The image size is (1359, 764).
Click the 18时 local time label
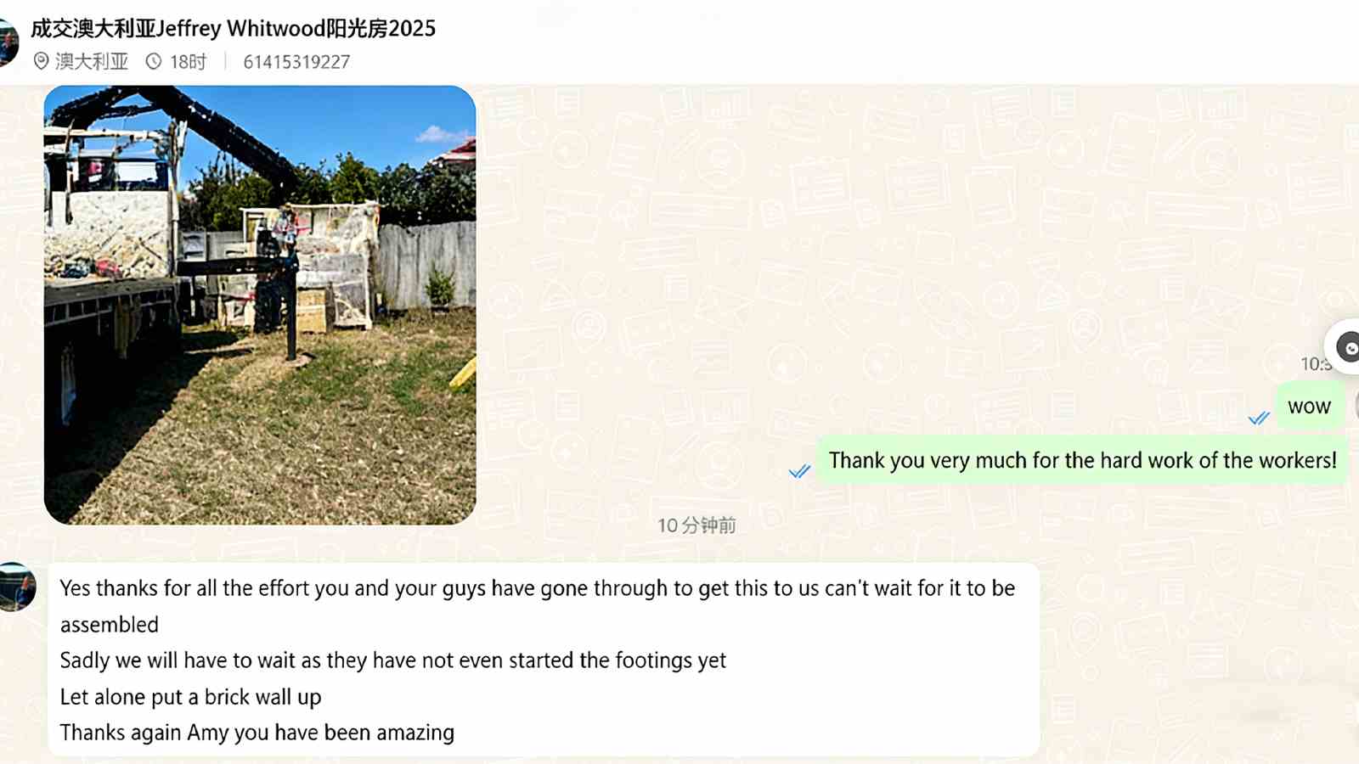188,62
